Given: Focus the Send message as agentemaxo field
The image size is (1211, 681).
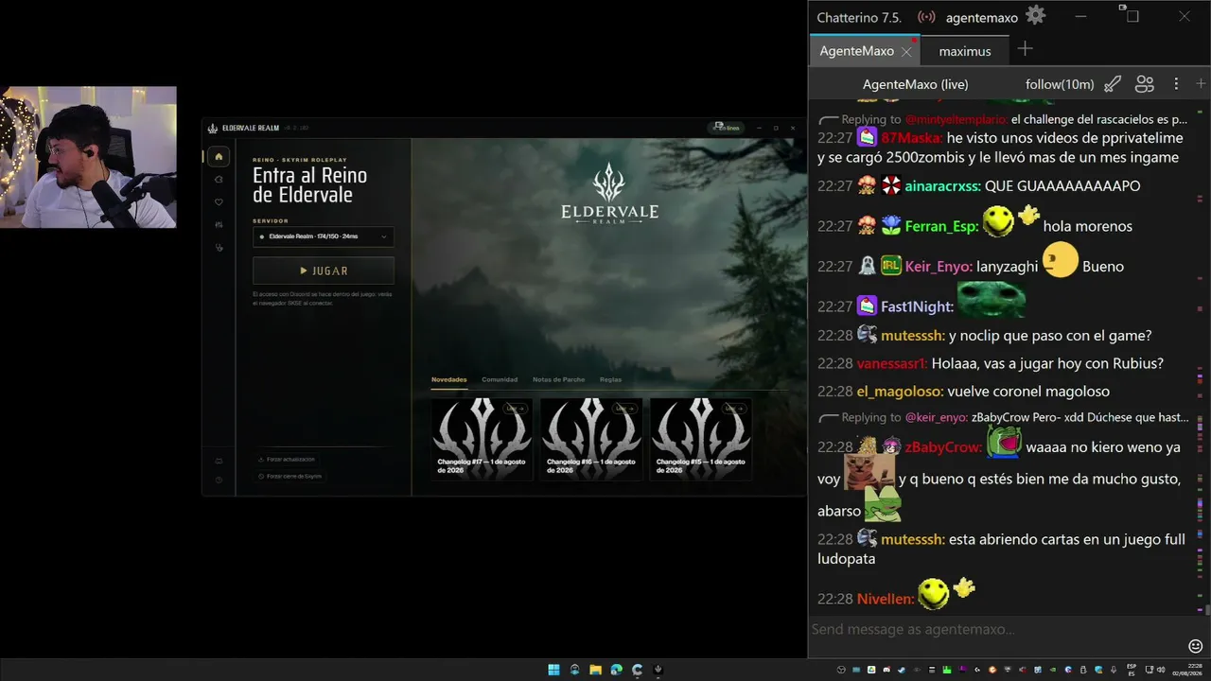Looking at the screenshot, I should point(998,629).
